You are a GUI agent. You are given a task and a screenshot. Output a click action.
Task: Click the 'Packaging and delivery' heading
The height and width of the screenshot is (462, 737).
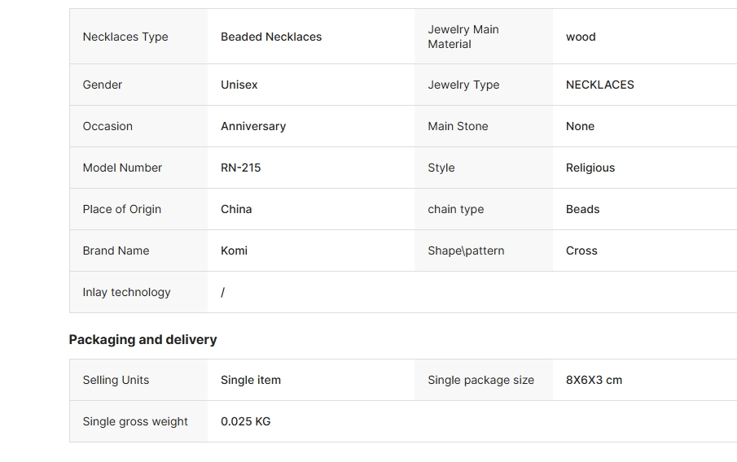(x=143, y=339)
